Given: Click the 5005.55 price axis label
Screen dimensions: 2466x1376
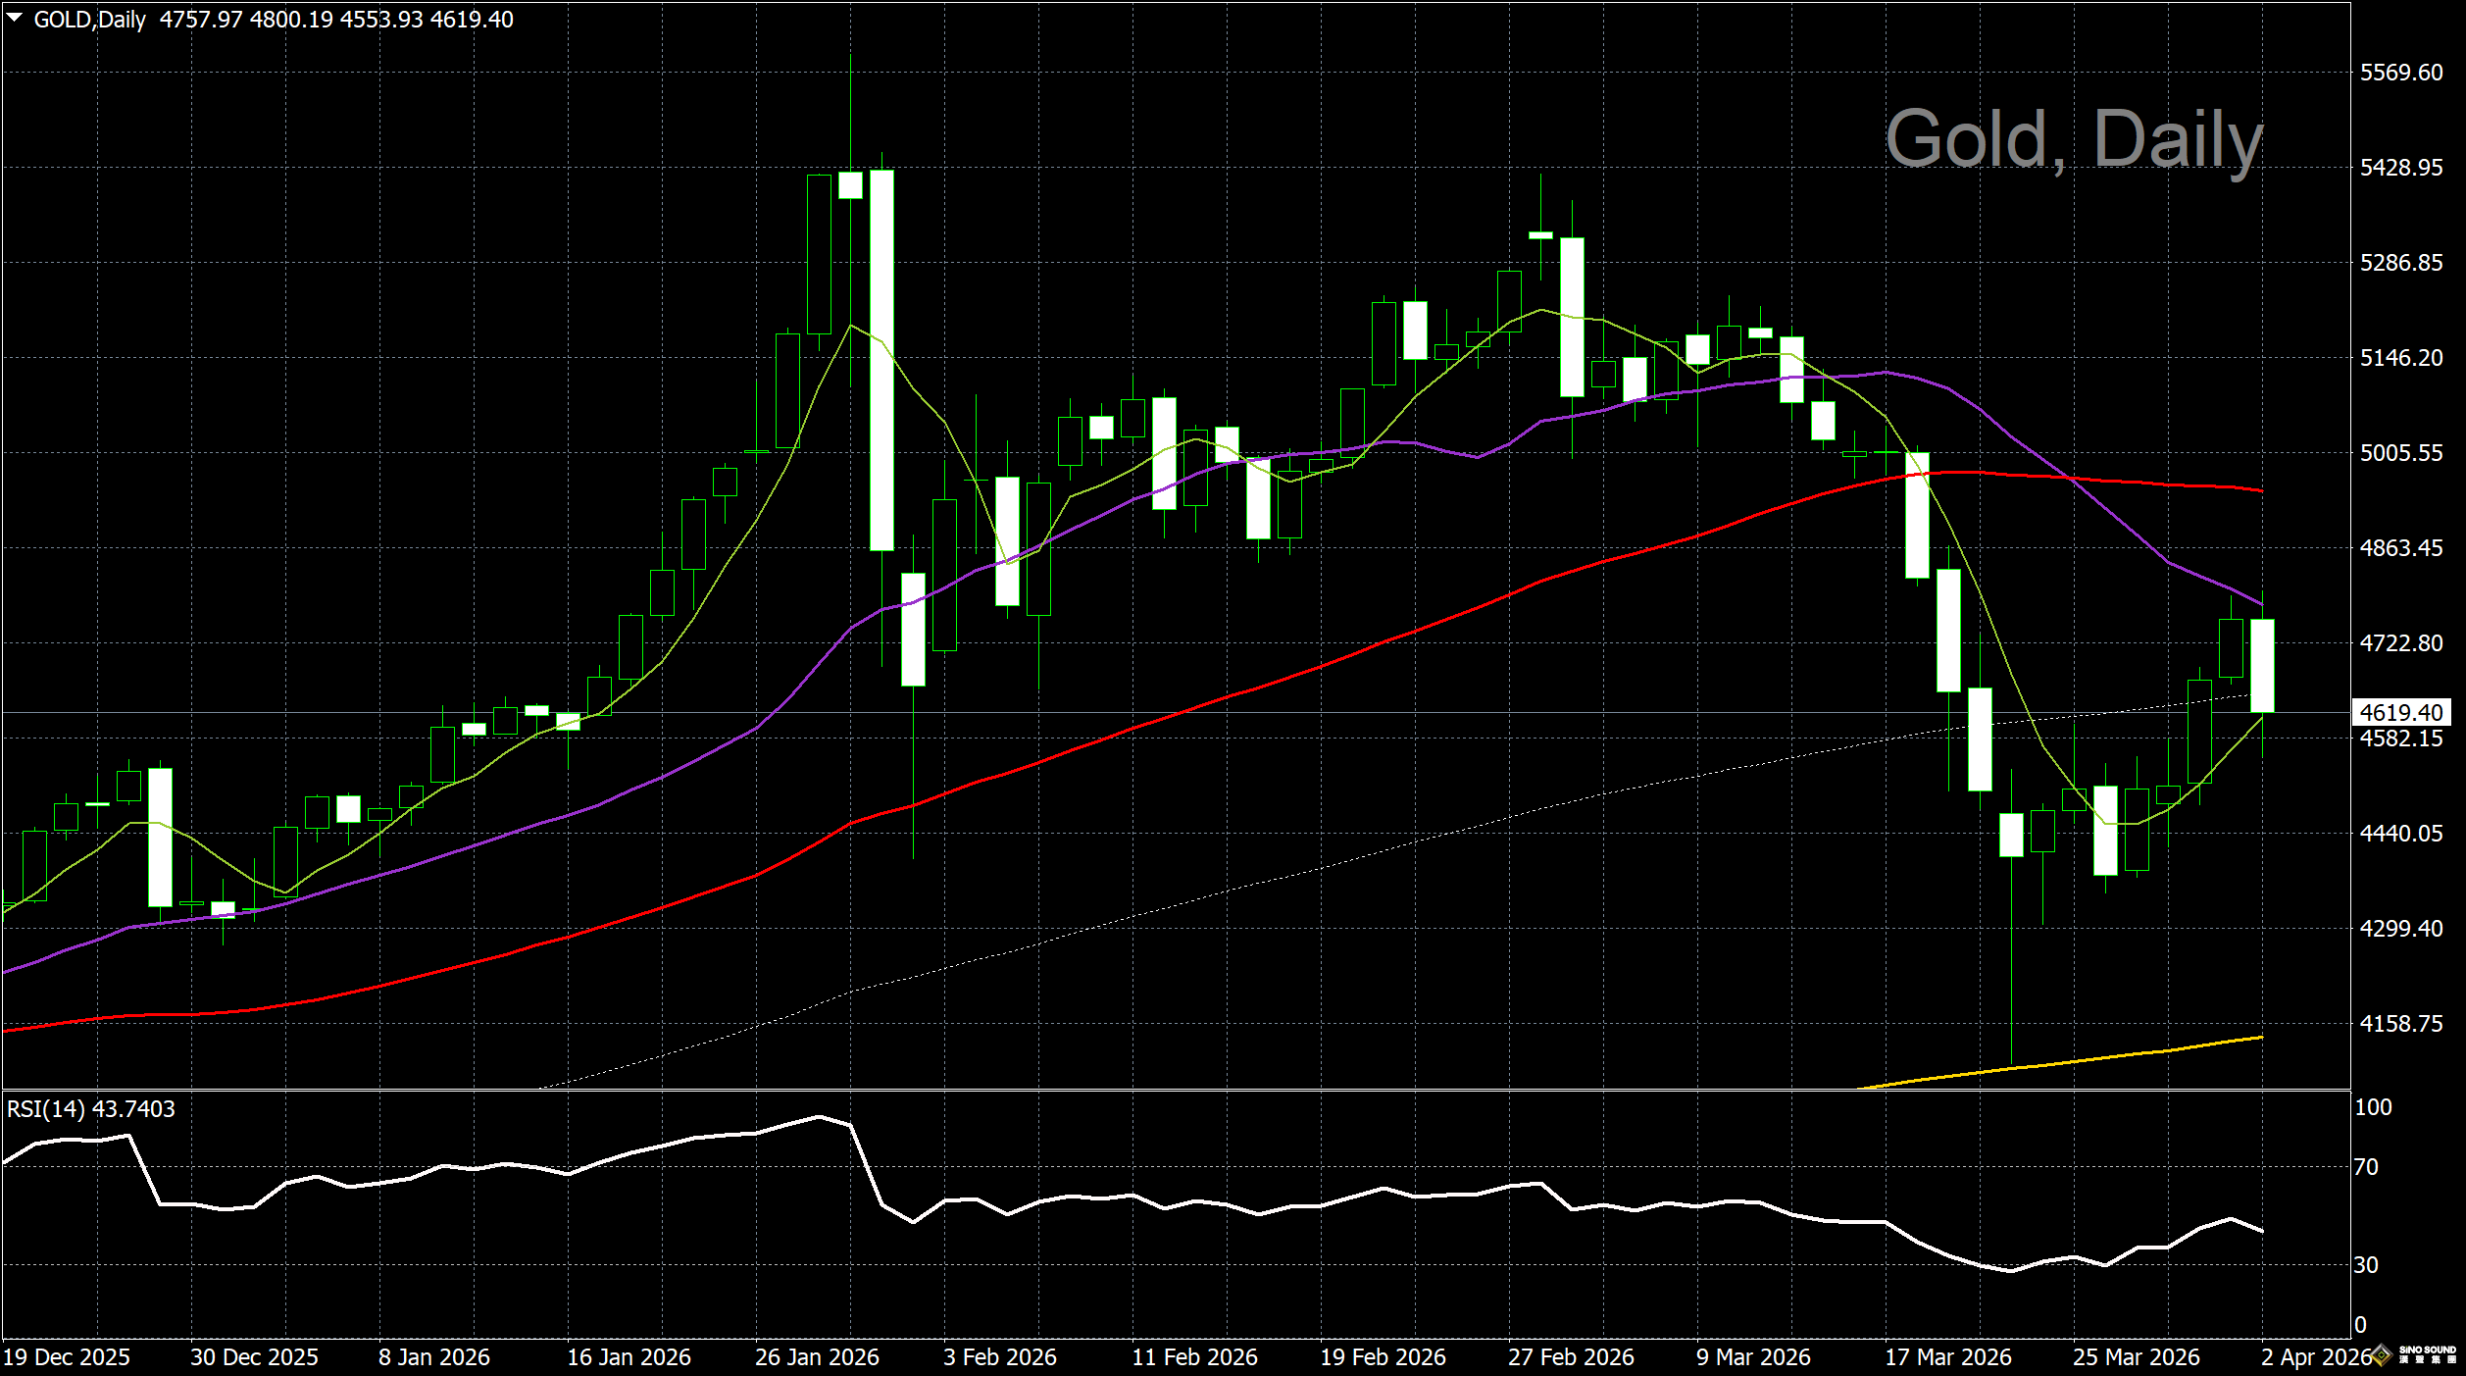Looking at the screenshot, I should pos(2401,453).
